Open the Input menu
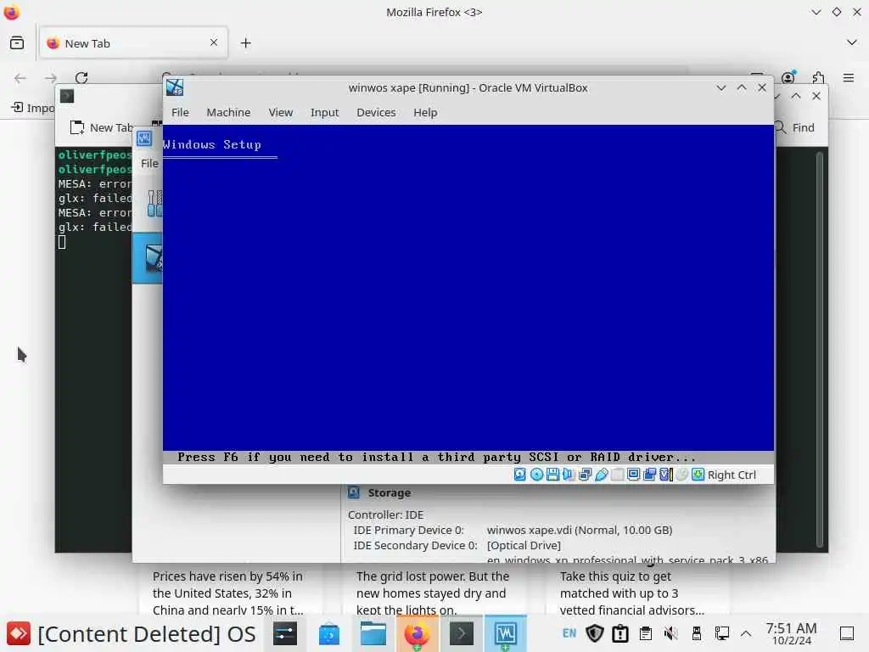The width and height of the screenshot is (869, 652). tap(324, 113)
